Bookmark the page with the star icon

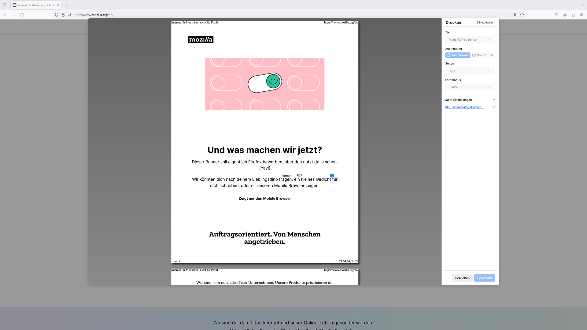coord(522,15)
